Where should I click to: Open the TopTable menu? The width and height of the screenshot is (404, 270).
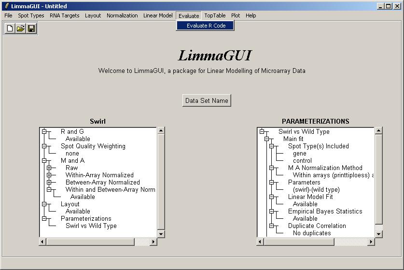pyautogui.click(x=215, y=15)
